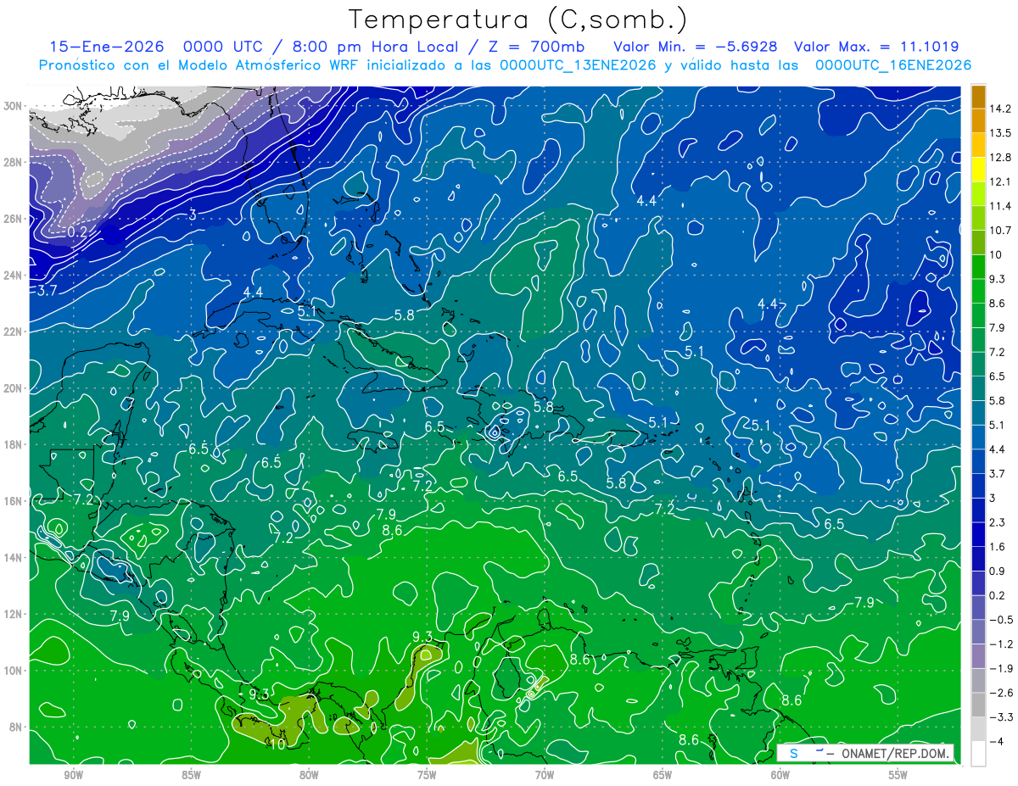Click the 24N latitude axis label

[14, 276]
